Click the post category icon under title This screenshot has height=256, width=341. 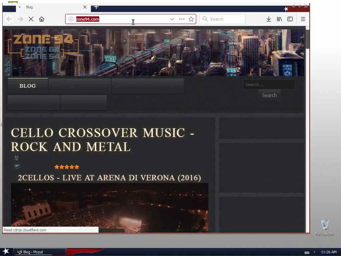[17, 158]
